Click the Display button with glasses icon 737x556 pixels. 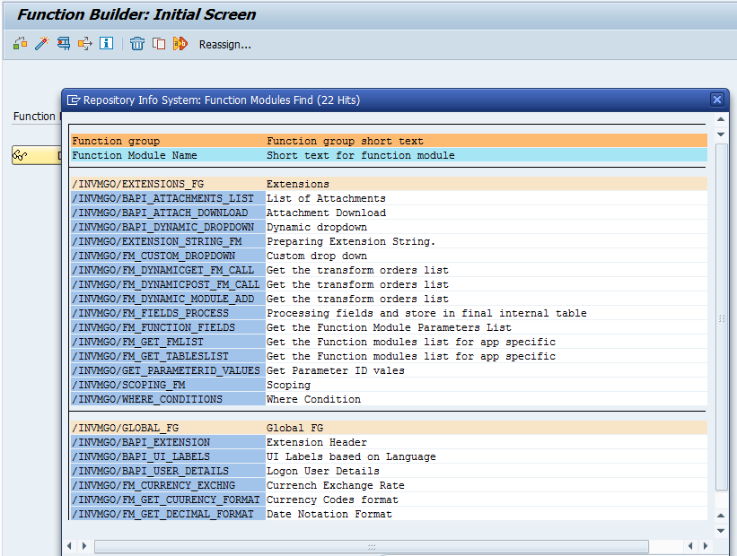[36, 156]
